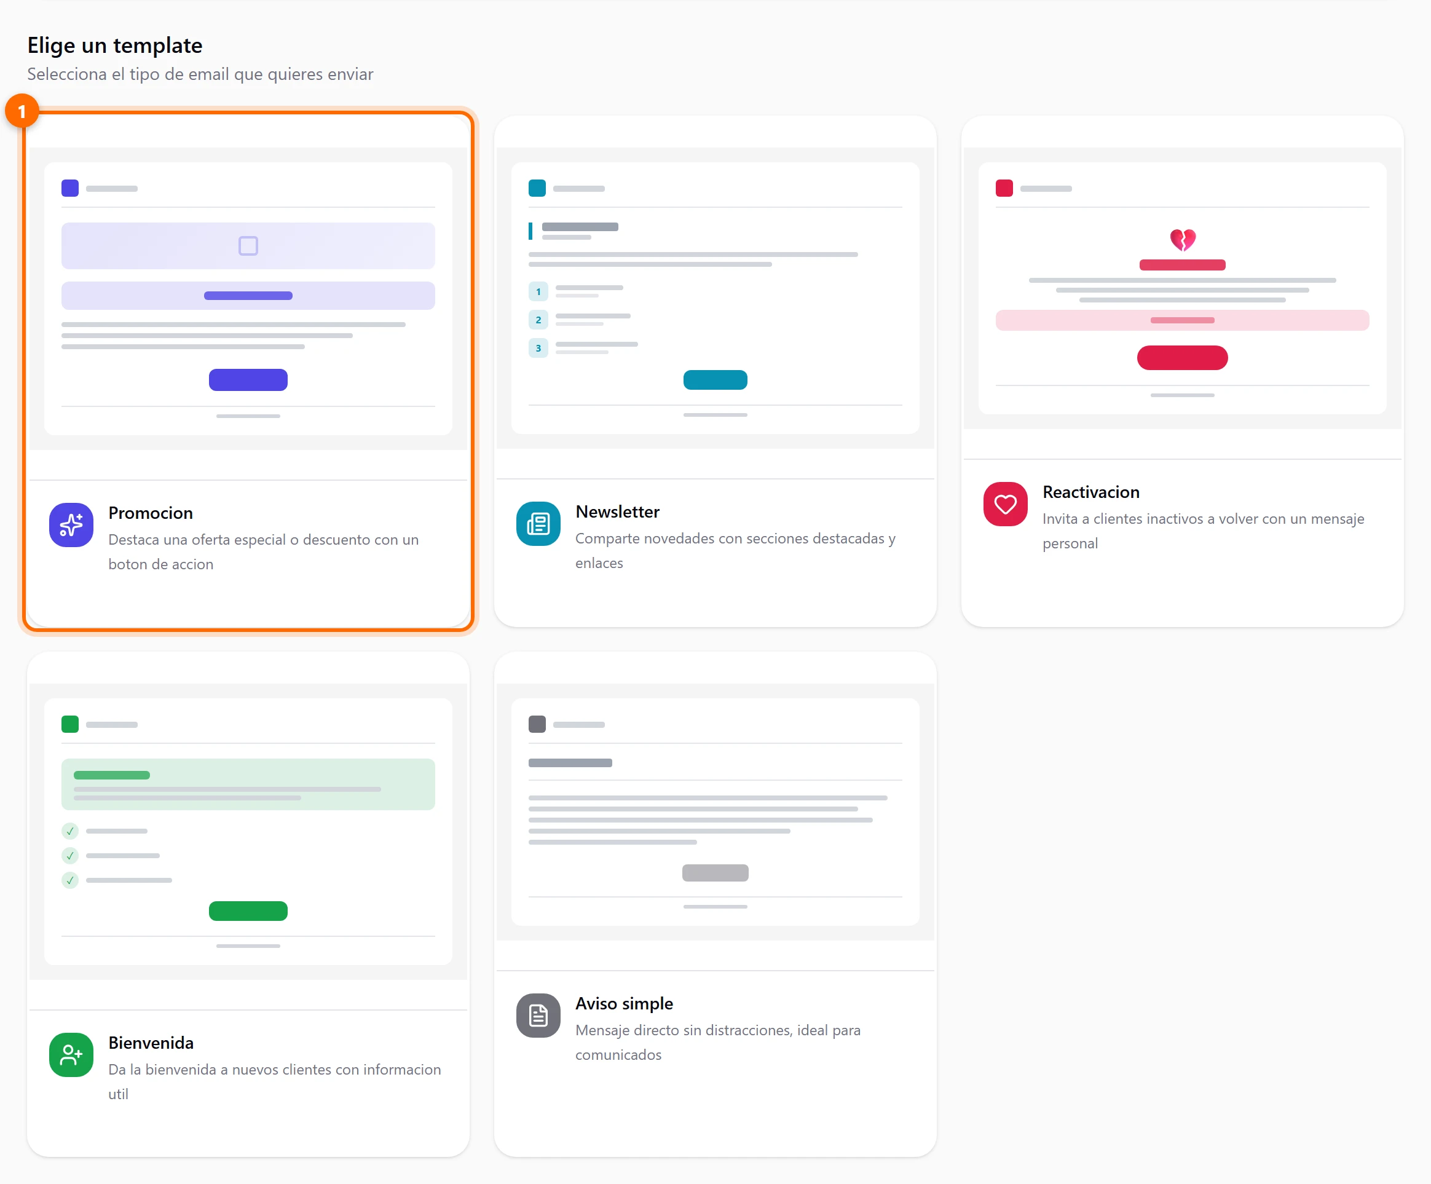
Task: Click the green button in Bienvenida preview
Action: click(x=248, y=910)
